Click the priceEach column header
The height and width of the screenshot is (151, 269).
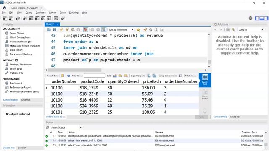click(x=152, y=81)
